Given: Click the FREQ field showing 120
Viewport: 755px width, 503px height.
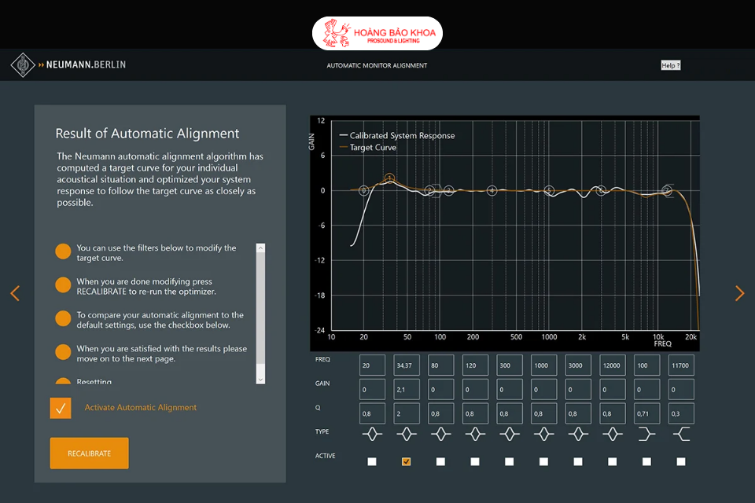Looking at the screenshot, I should (x=475, y=365).
